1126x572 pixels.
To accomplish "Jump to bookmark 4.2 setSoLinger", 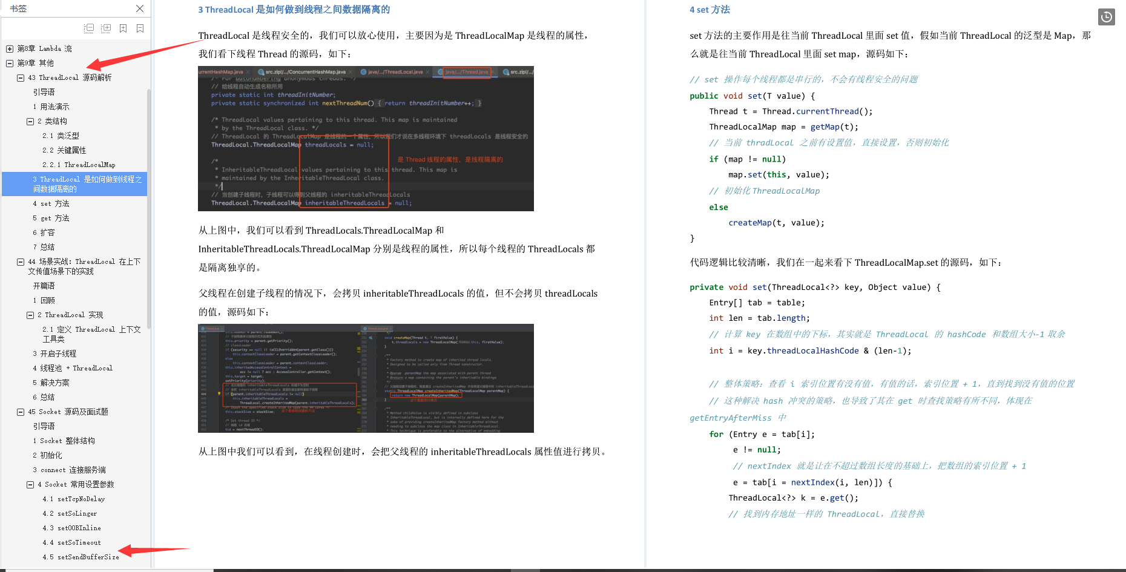I will 70,513.
